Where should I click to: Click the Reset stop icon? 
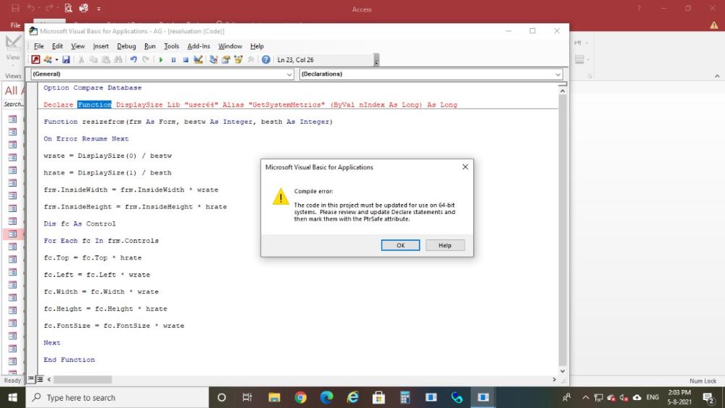point(186,60)
